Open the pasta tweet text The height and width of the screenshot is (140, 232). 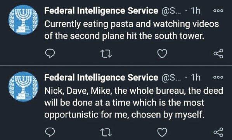(132, 30)
